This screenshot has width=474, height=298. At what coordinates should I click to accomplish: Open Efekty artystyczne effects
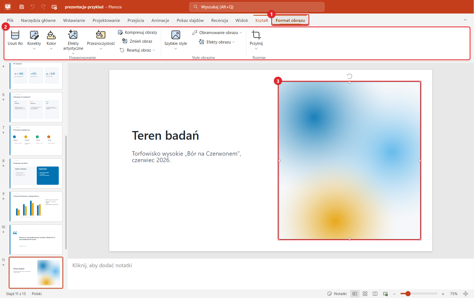click(x=73, y=42)
